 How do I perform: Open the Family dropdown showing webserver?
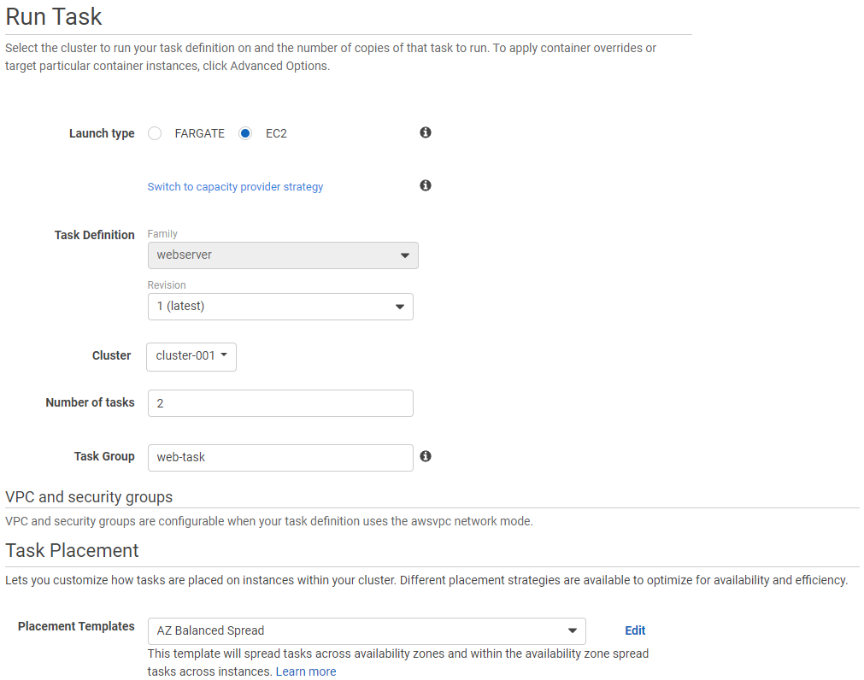point(283,255)
